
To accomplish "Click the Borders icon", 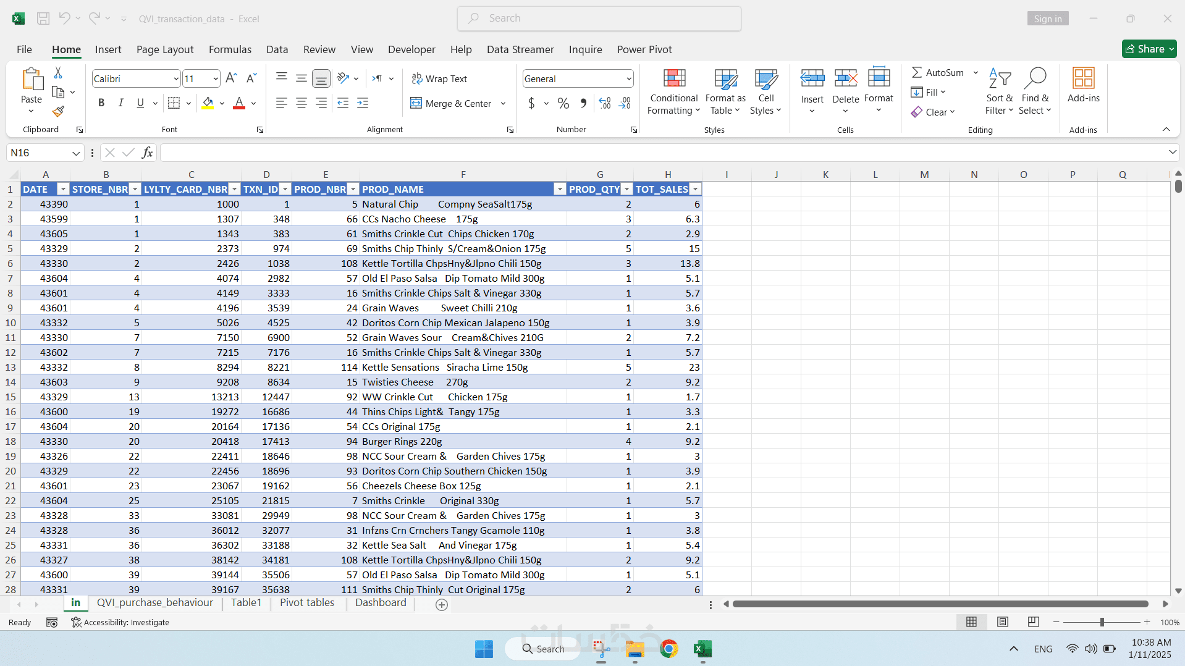I will tap(174, 103).
